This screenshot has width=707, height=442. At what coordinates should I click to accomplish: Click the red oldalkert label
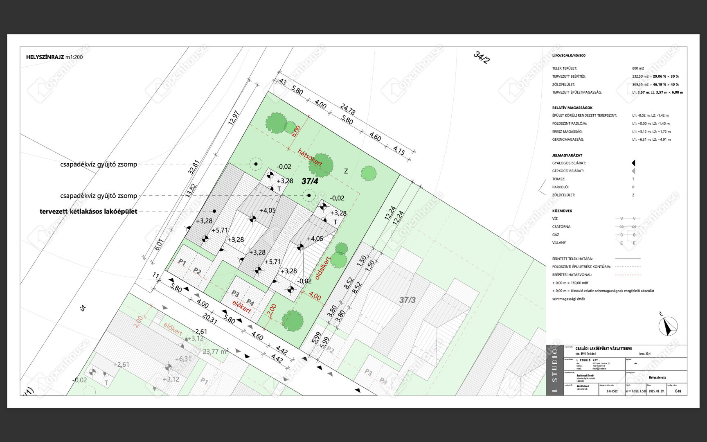[x=322, y=269]
